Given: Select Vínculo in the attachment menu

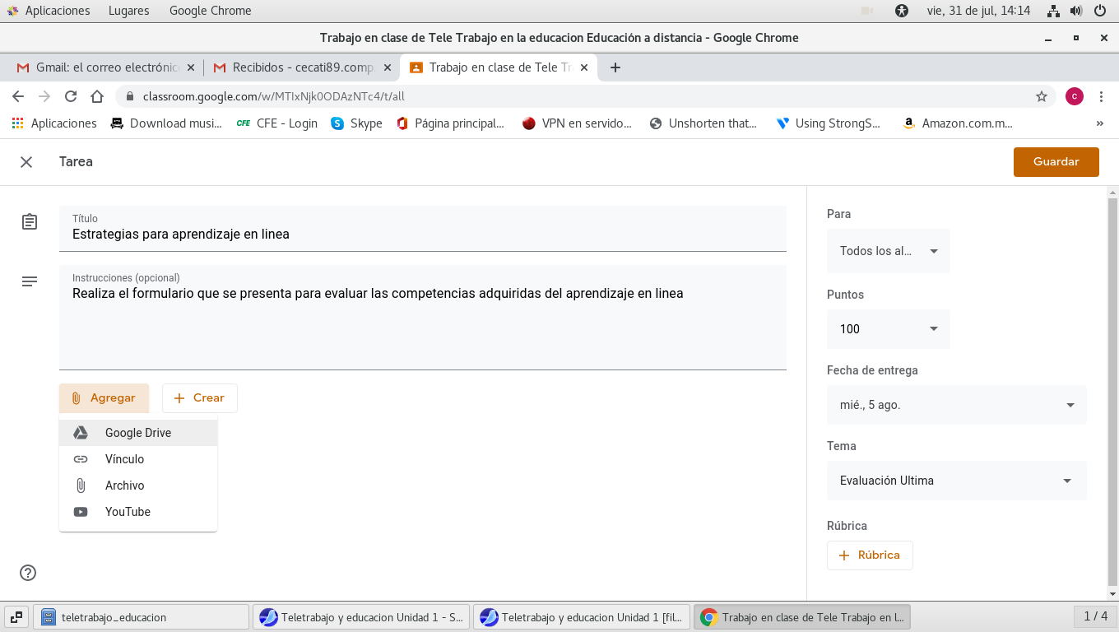Looking at the screenshot, I should click(124, 459).
